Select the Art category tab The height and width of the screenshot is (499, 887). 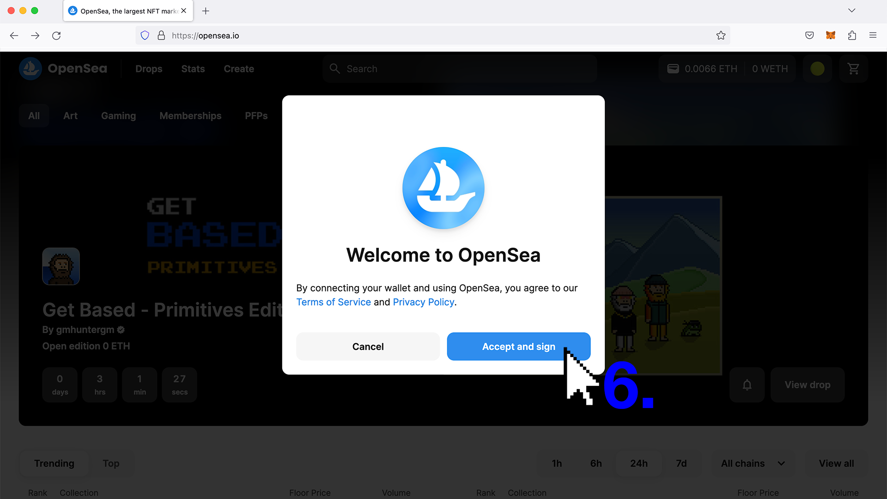(70, 116)
